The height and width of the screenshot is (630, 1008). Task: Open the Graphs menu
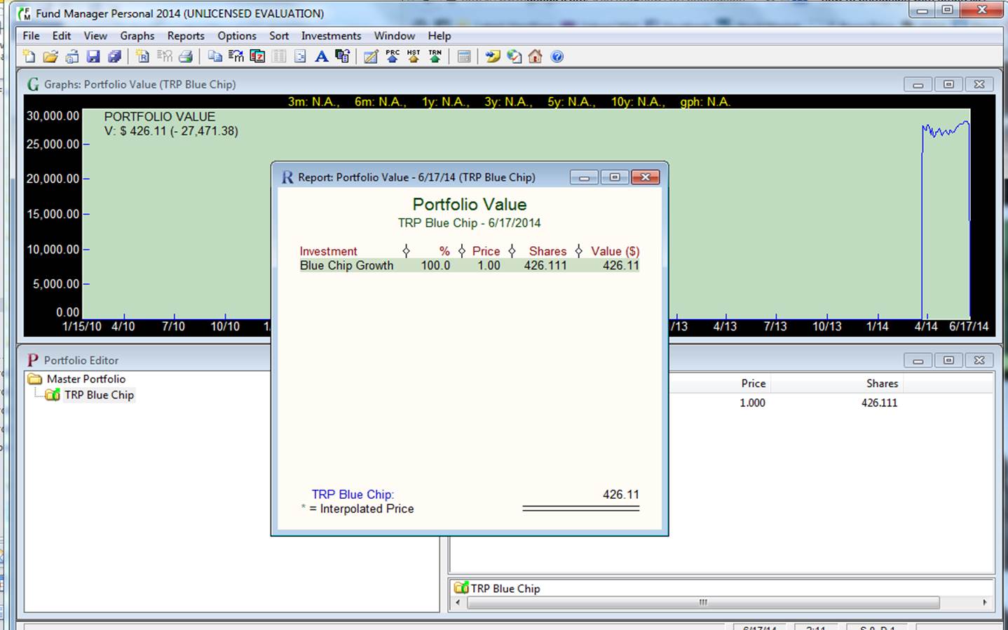tap(137, 36)
